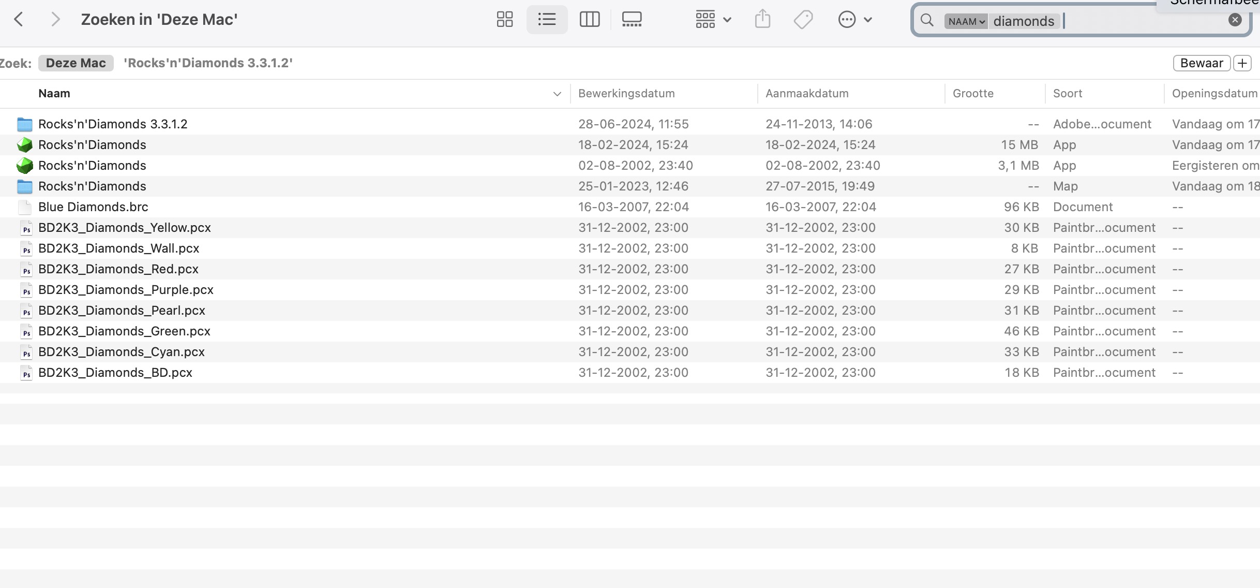
Task: Select BD2K3_Diamonds_BD.pcx file name
Action: click(x=115, y=373)
